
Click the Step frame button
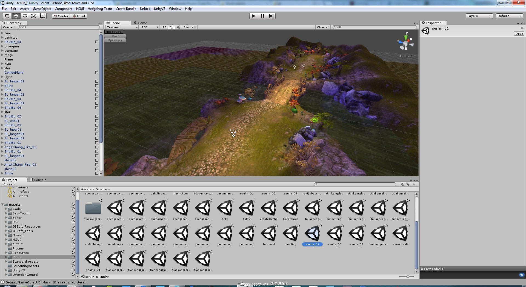[x=271, y=16]
